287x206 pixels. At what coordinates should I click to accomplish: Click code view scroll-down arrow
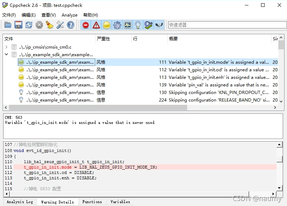[279, 188]
